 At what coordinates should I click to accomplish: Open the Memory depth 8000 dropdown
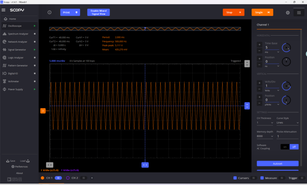click(265, 136)
